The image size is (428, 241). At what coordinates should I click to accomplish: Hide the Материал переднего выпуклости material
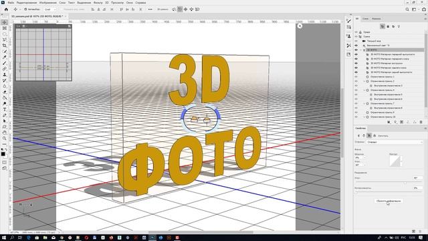coord(356,54)
